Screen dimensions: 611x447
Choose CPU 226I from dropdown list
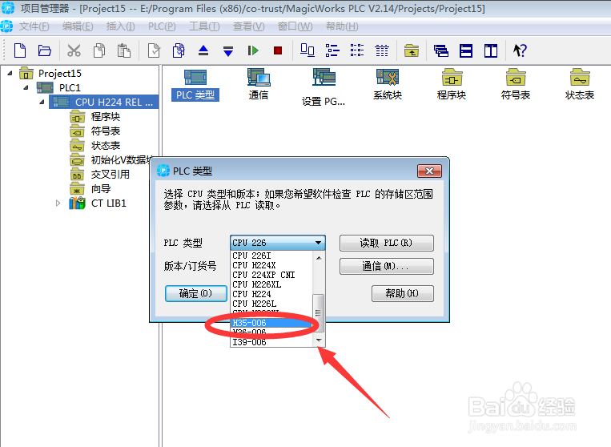pyautogui.click(x=272, y=256)
